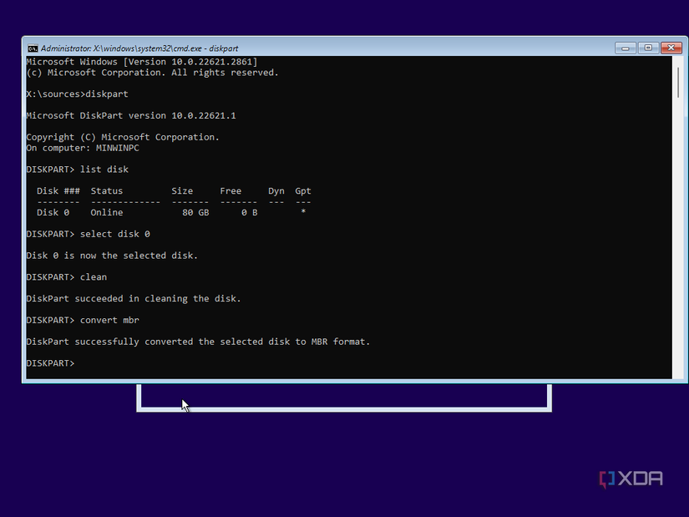Click the 'MINWINPC' computer name text

tap(118, 147)
